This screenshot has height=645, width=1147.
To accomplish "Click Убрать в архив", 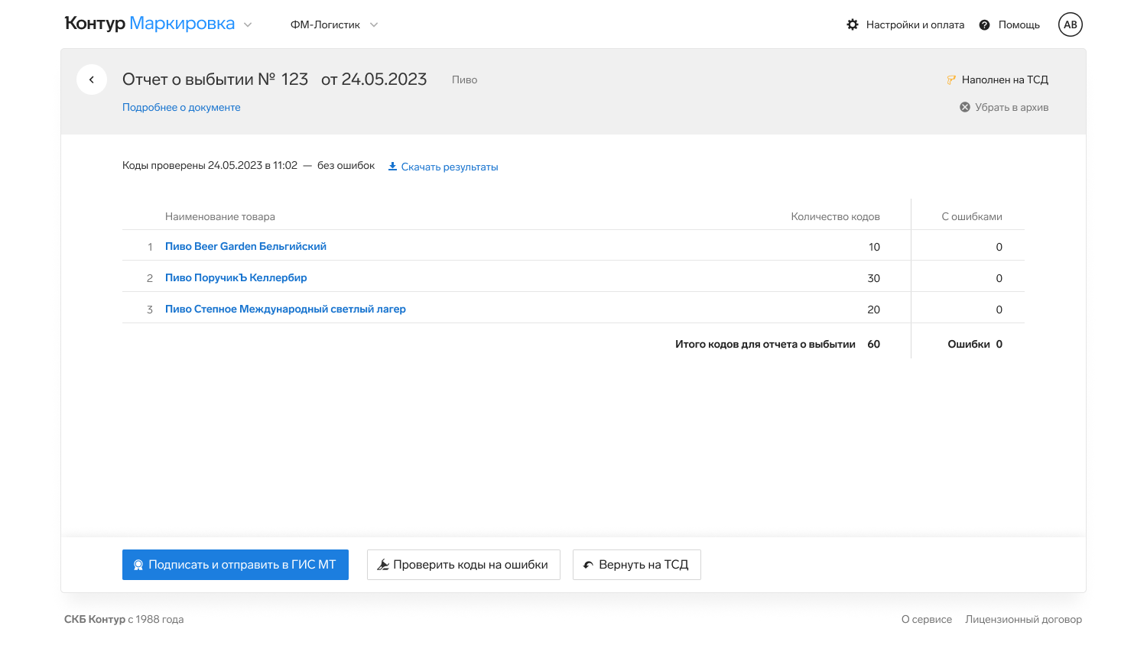I will 1012,107.
